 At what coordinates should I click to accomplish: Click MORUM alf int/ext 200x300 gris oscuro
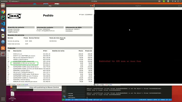click(x=25, y=82)
